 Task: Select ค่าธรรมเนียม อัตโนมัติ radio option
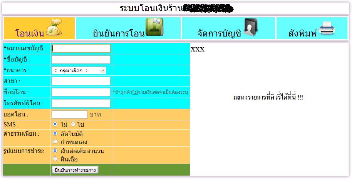(x=55, y=133)
